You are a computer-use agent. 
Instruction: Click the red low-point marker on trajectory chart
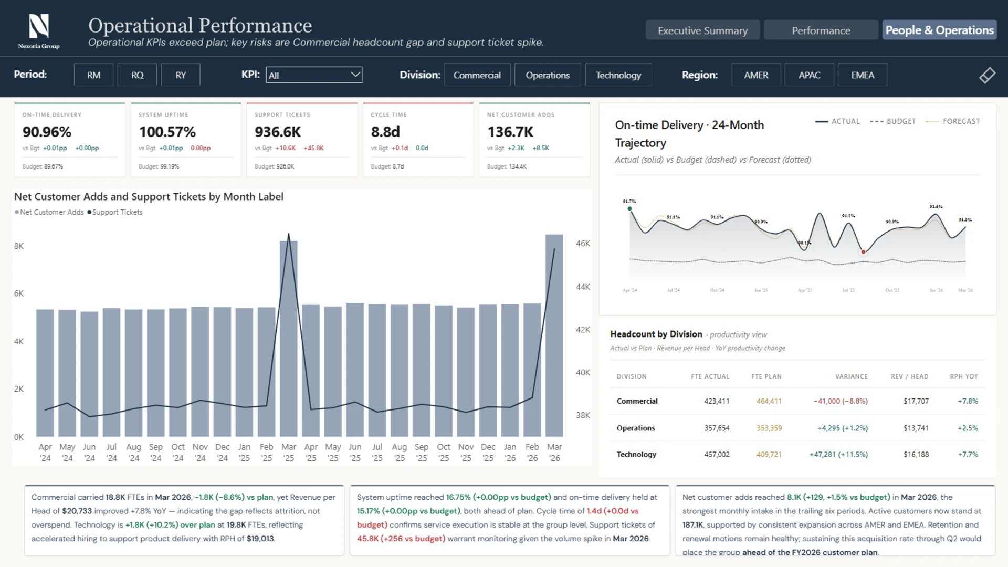[863, 252]
